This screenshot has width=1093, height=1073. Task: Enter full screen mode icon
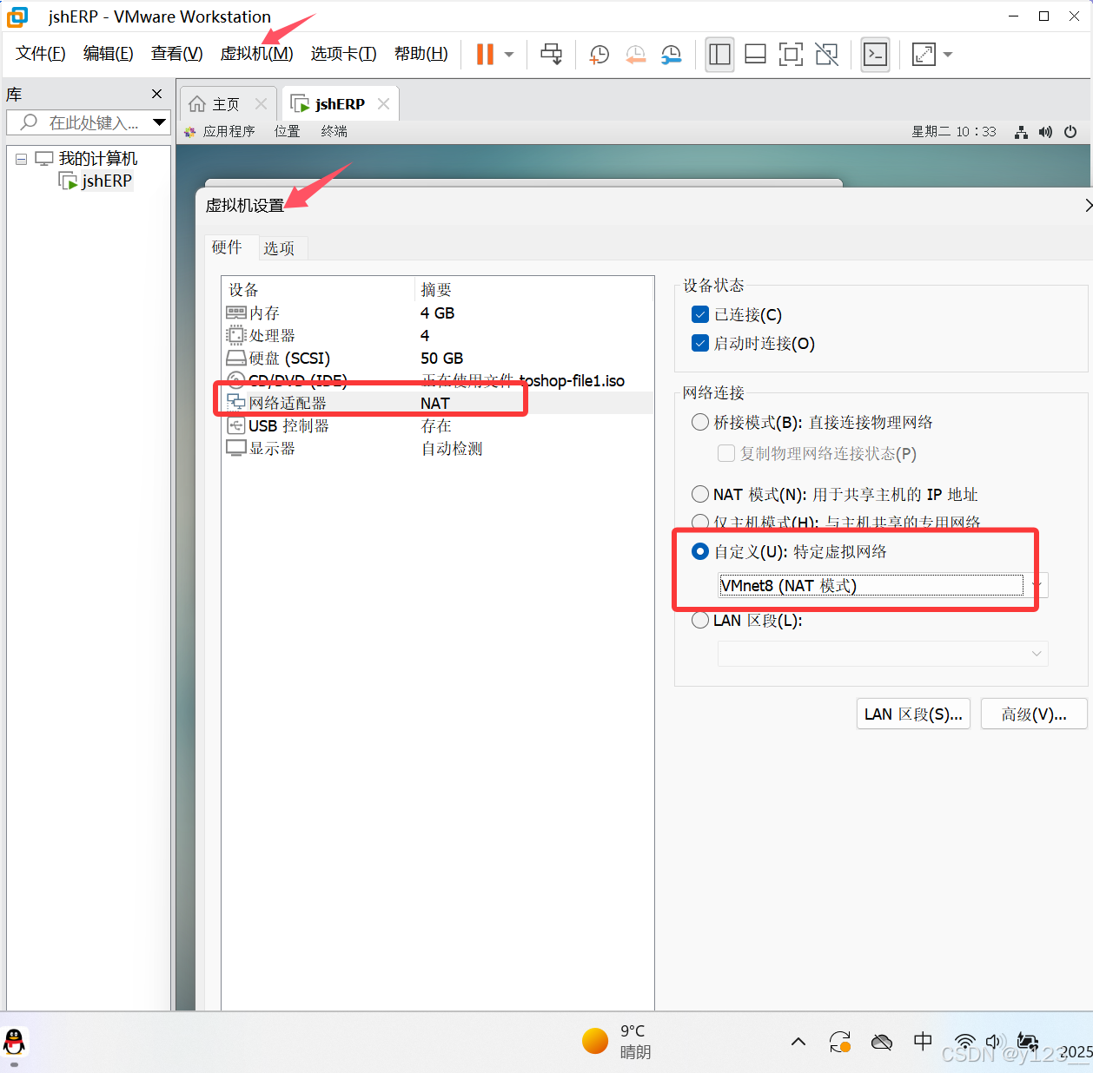(x=791, y=55)
